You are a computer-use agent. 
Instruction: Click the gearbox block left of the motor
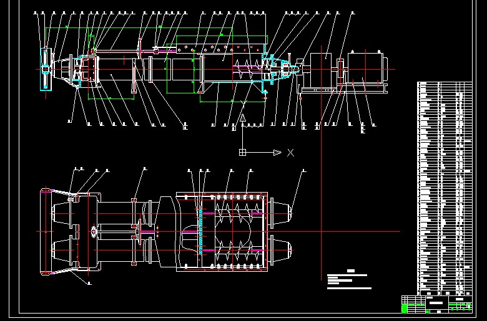[327, 67]
